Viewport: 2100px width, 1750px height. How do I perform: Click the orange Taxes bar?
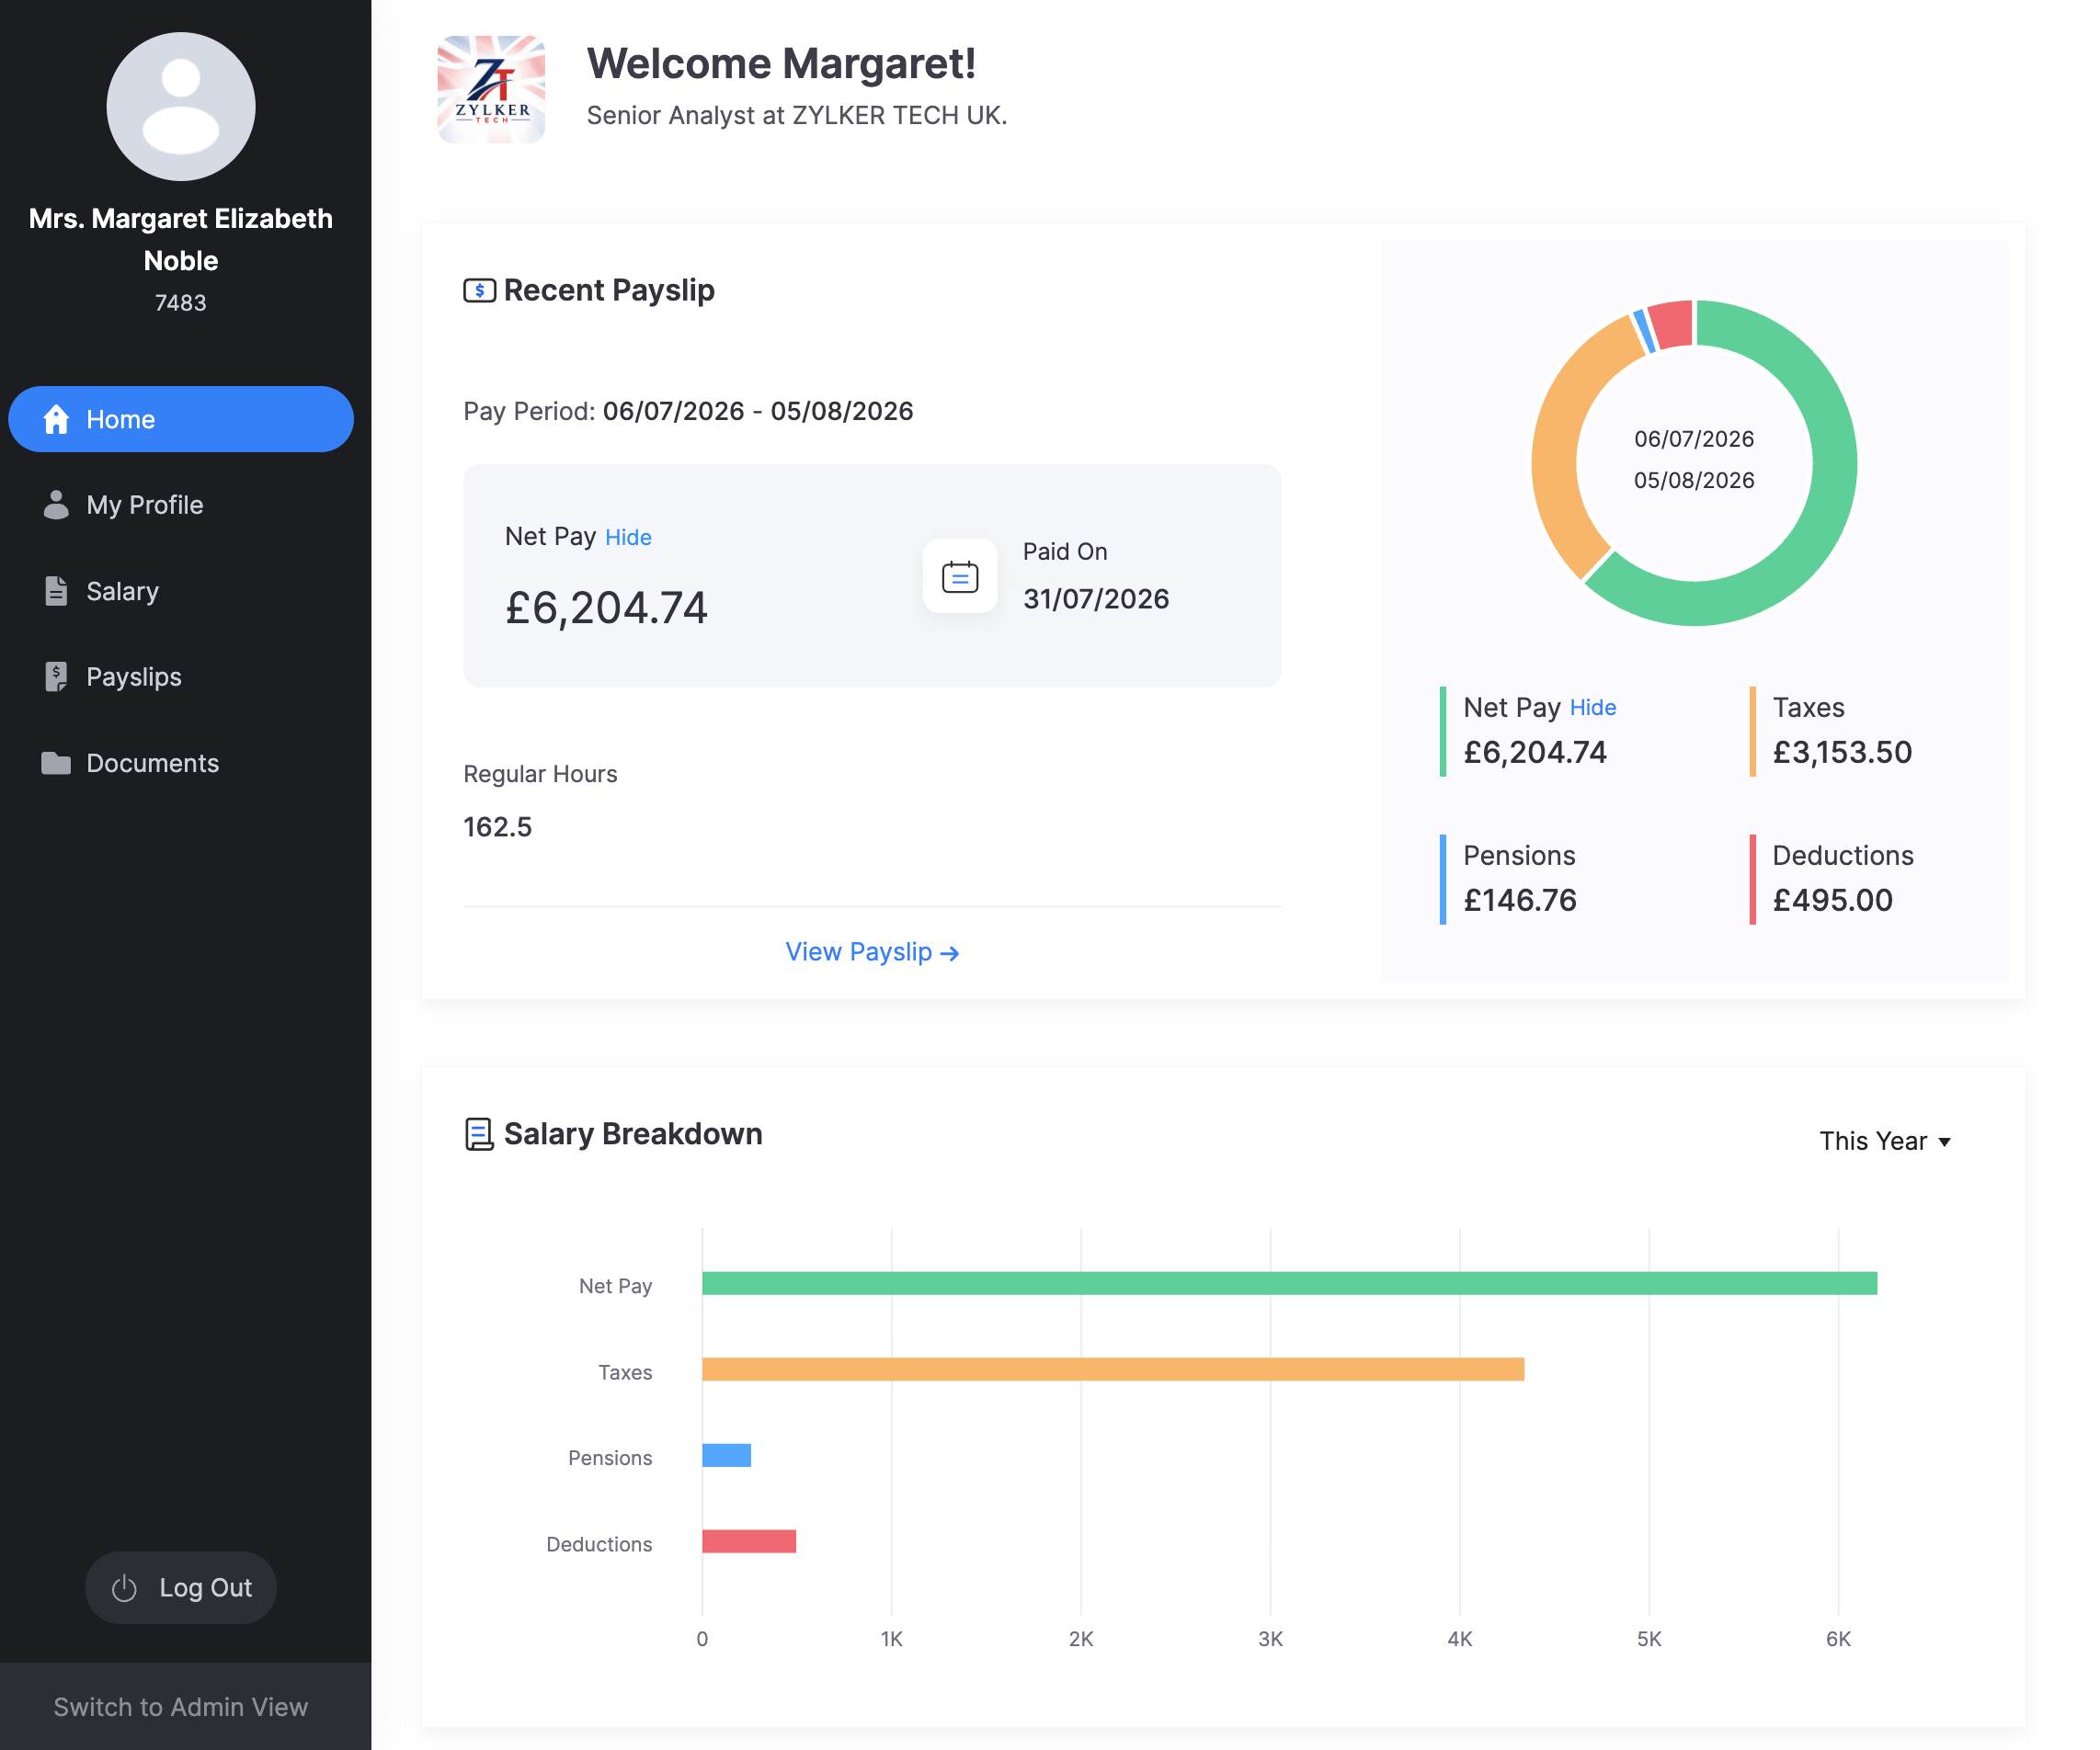coord(1113,1369)
